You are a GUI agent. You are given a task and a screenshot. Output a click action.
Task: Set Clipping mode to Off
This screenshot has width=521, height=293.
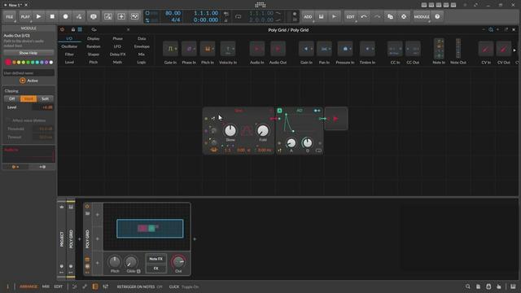coord(12,98)
